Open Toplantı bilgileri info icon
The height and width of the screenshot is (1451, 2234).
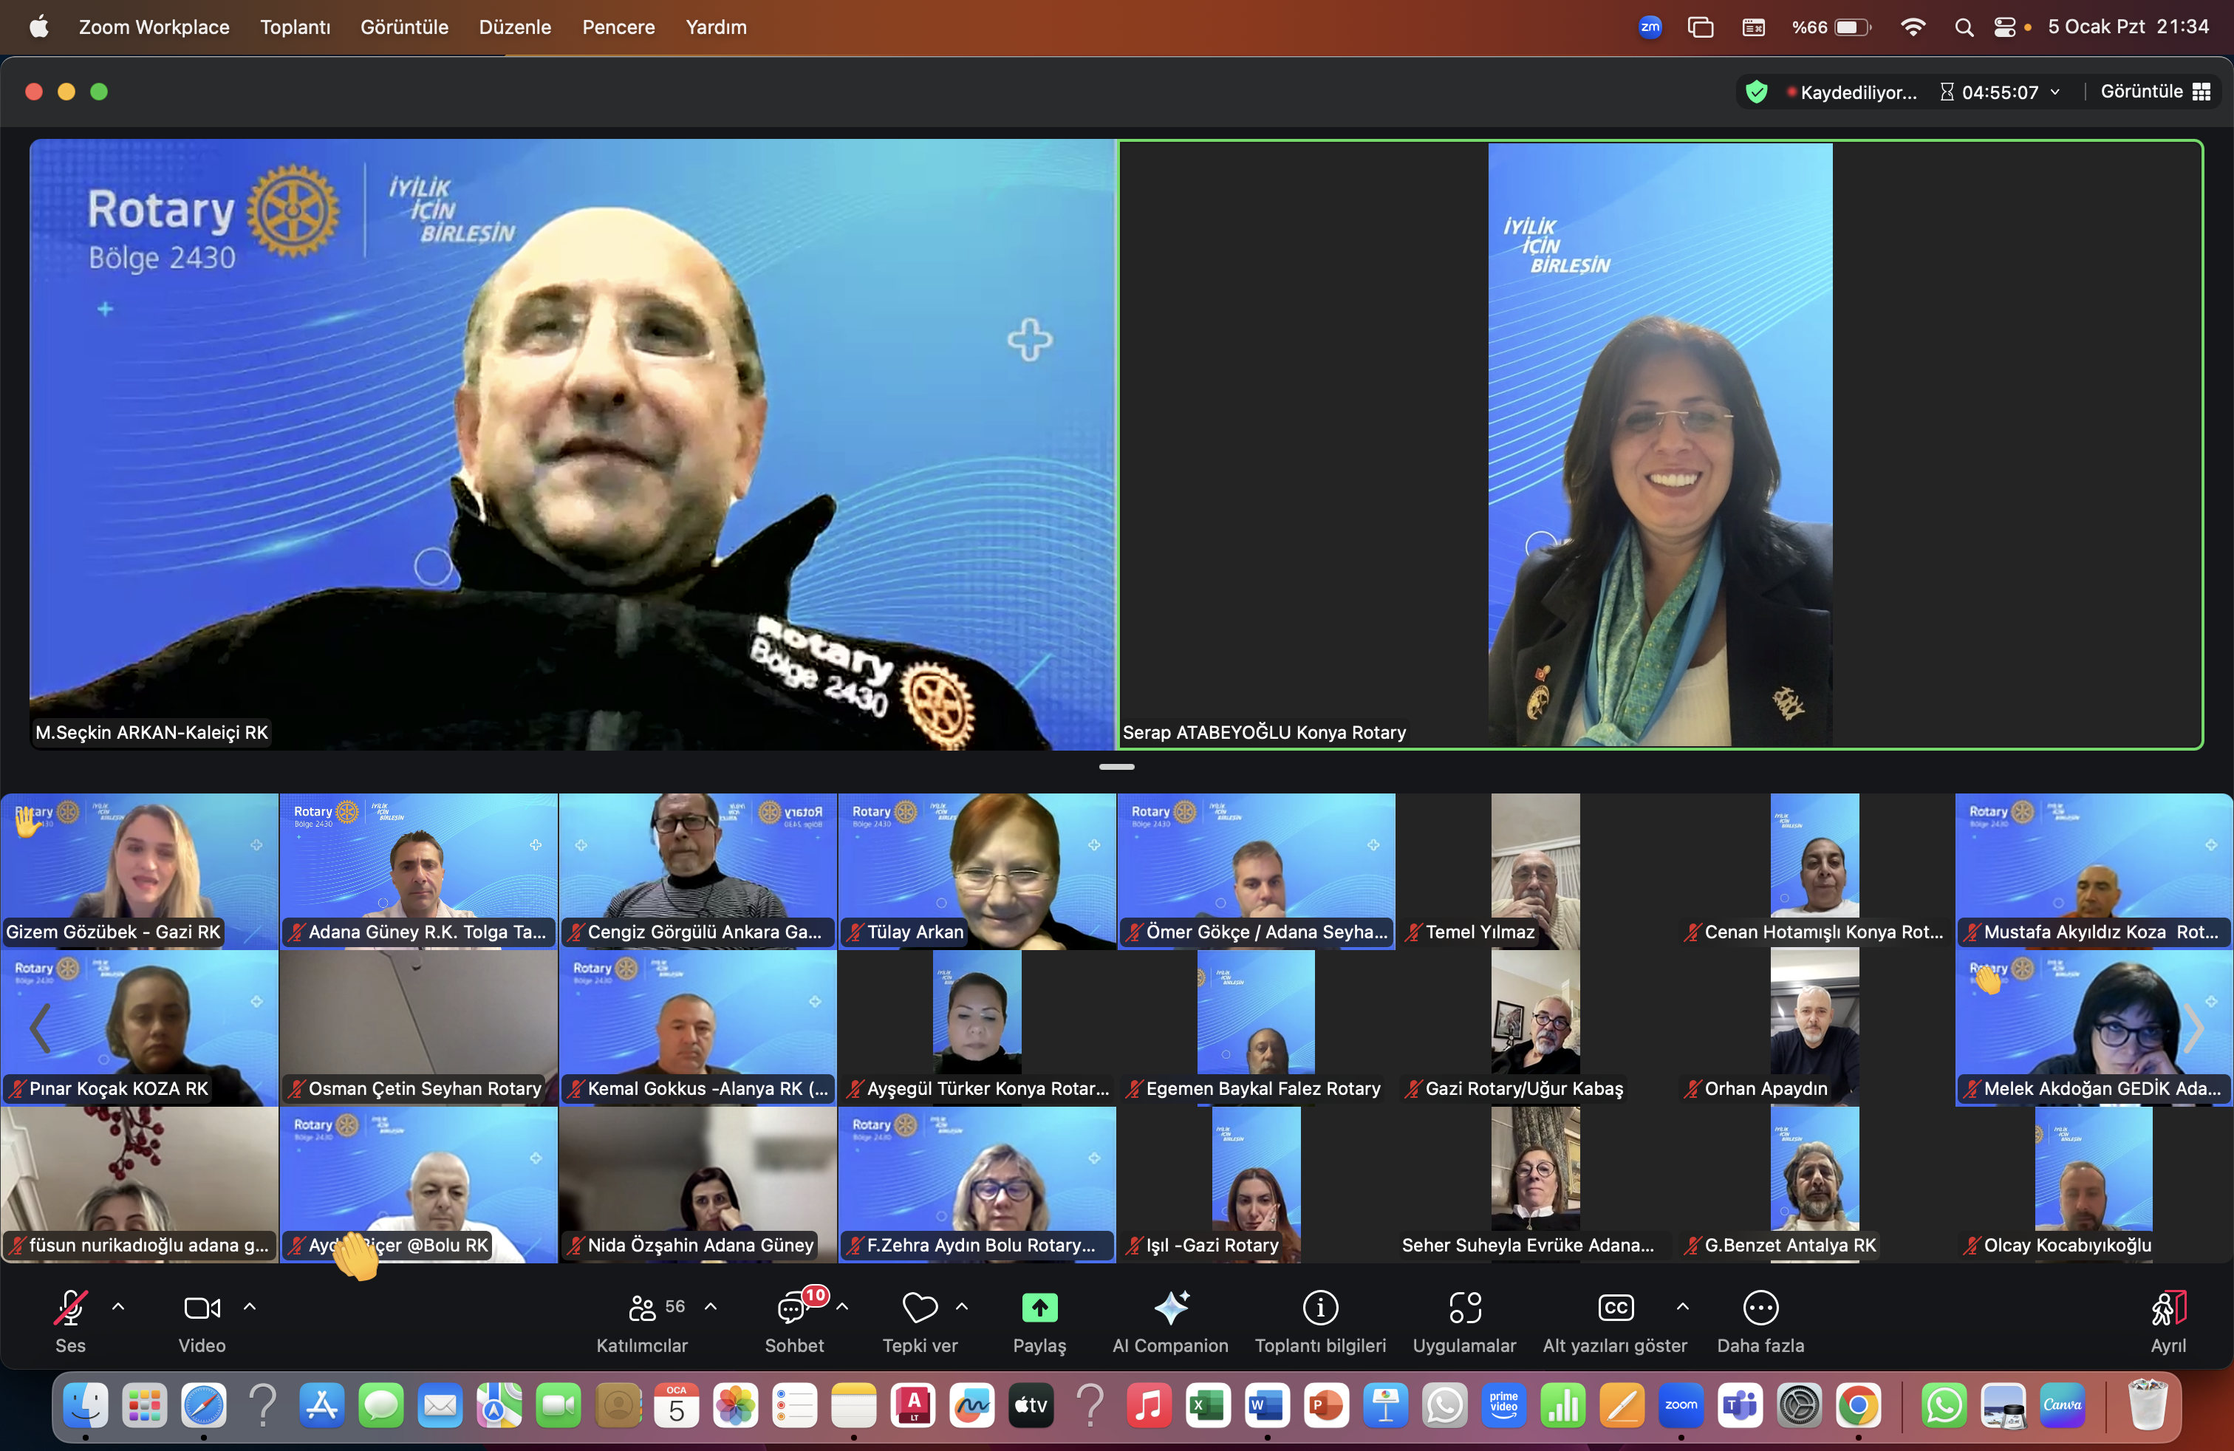tap(1319, 1308)
